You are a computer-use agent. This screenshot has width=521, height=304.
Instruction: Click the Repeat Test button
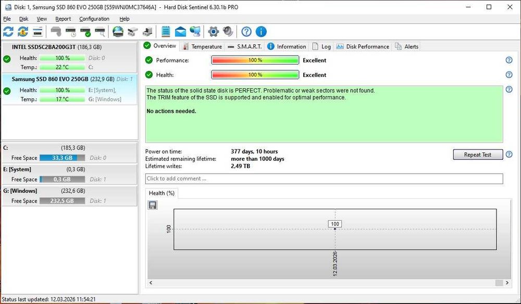[x=478, y=155]
